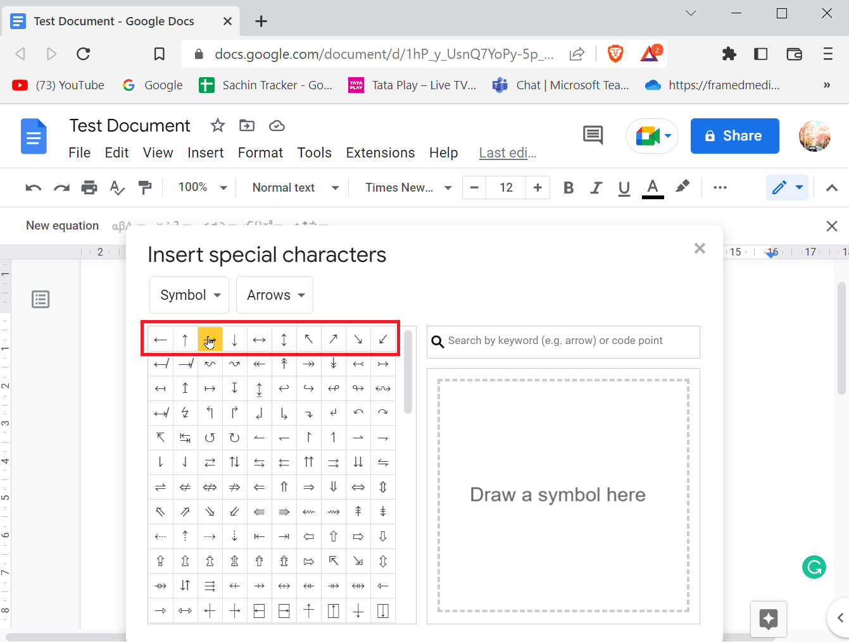The height and width of the screenshot is (642, 849).
Task: Check the cloud save status icon
Action: pyautogui.click(x=277, y=126)
